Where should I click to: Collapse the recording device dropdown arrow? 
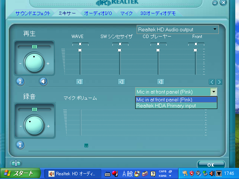coord(214,92)
